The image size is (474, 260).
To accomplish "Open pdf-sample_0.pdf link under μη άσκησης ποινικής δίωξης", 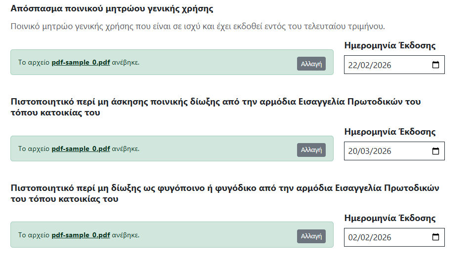I will pyautogui.click(x=81, y=149).
